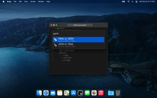Open Messages from the Dock
157x98 pixels.
click(x=87, y=93)
